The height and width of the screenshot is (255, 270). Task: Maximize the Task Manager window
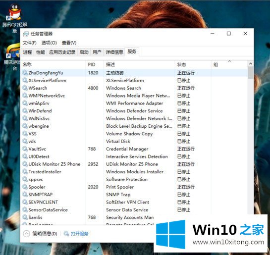tap(229, 34)
